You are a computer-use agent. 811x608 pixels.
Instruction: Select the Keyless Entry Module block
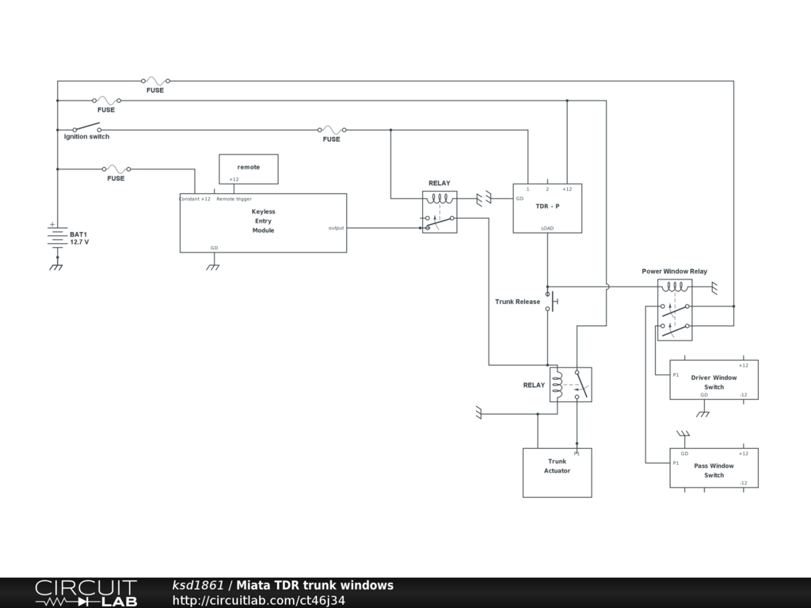(x=263, y=222)
